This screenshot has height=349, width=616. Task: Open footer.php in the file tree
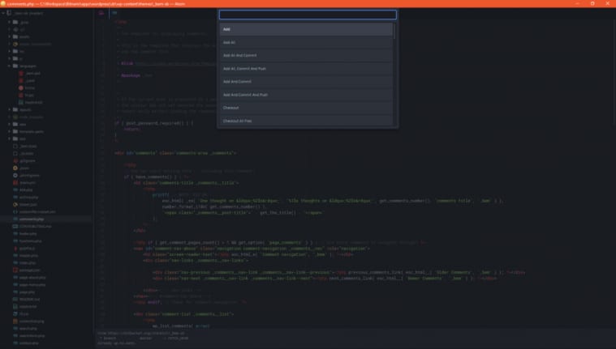point(28,234)
